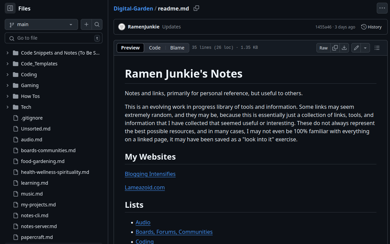This screenshot has height=244, width=390.
Task: Download the raw file
Action: point(344,48)
